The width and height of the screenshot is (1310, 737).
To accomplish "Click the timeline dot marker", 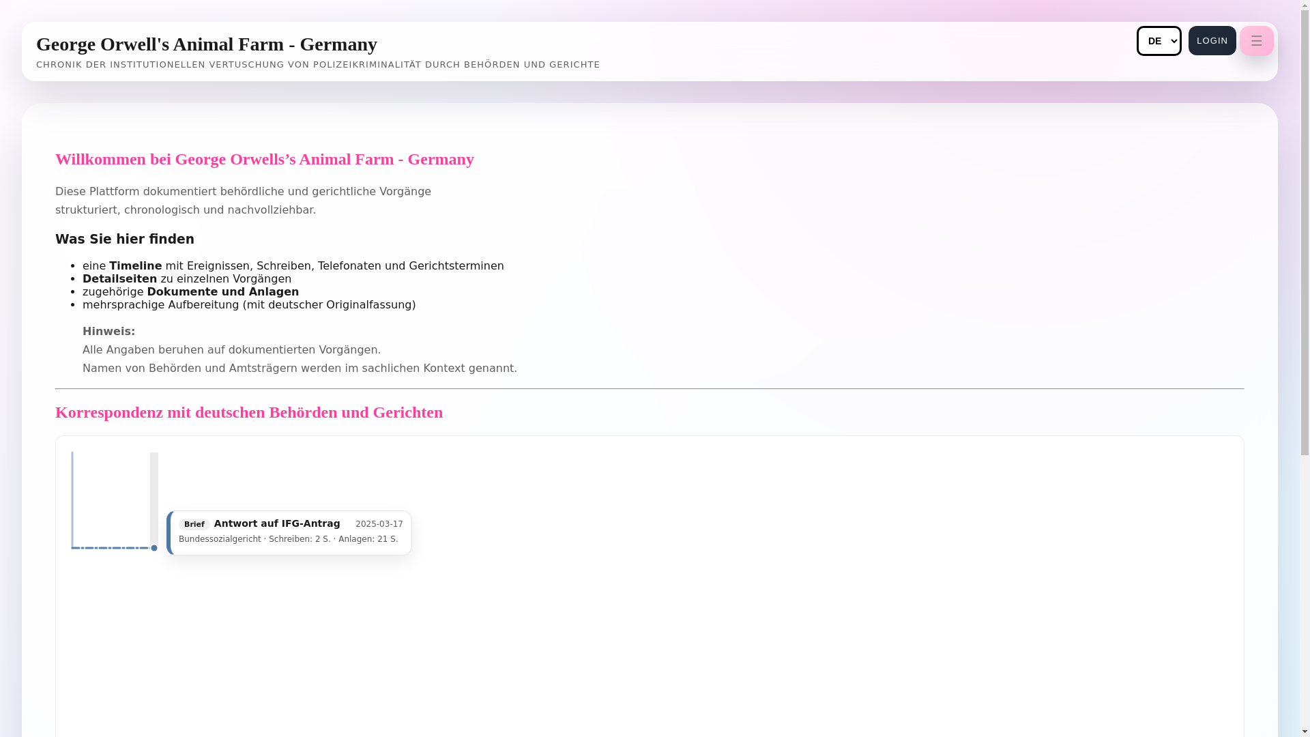I will pos(154,548).
